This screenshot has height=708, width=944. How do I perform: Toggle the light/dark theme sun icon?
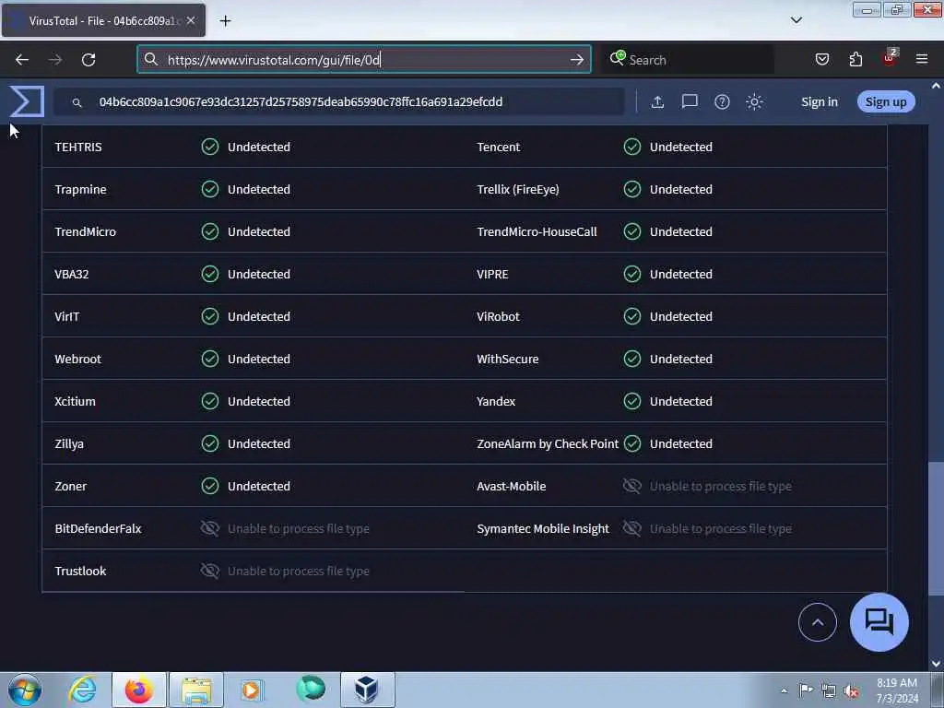coord(754,101)
